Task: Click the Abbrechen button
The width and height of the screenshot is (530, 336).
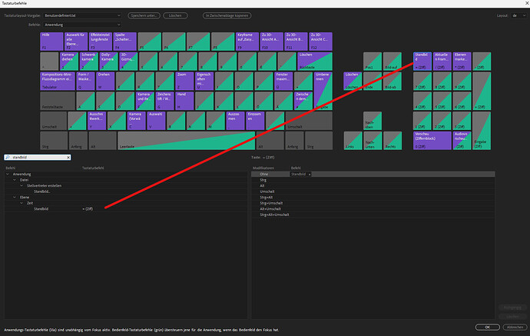Action: click(x=515, y=328)
